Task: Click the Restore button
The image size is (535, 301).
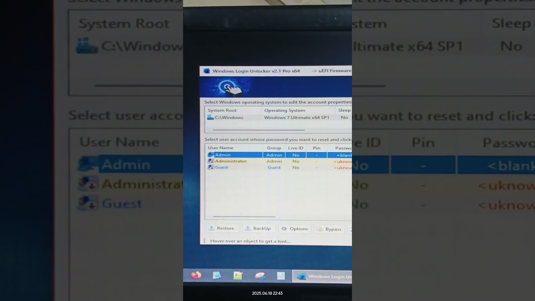Action: pyautogui.click(x=222, y=228)
